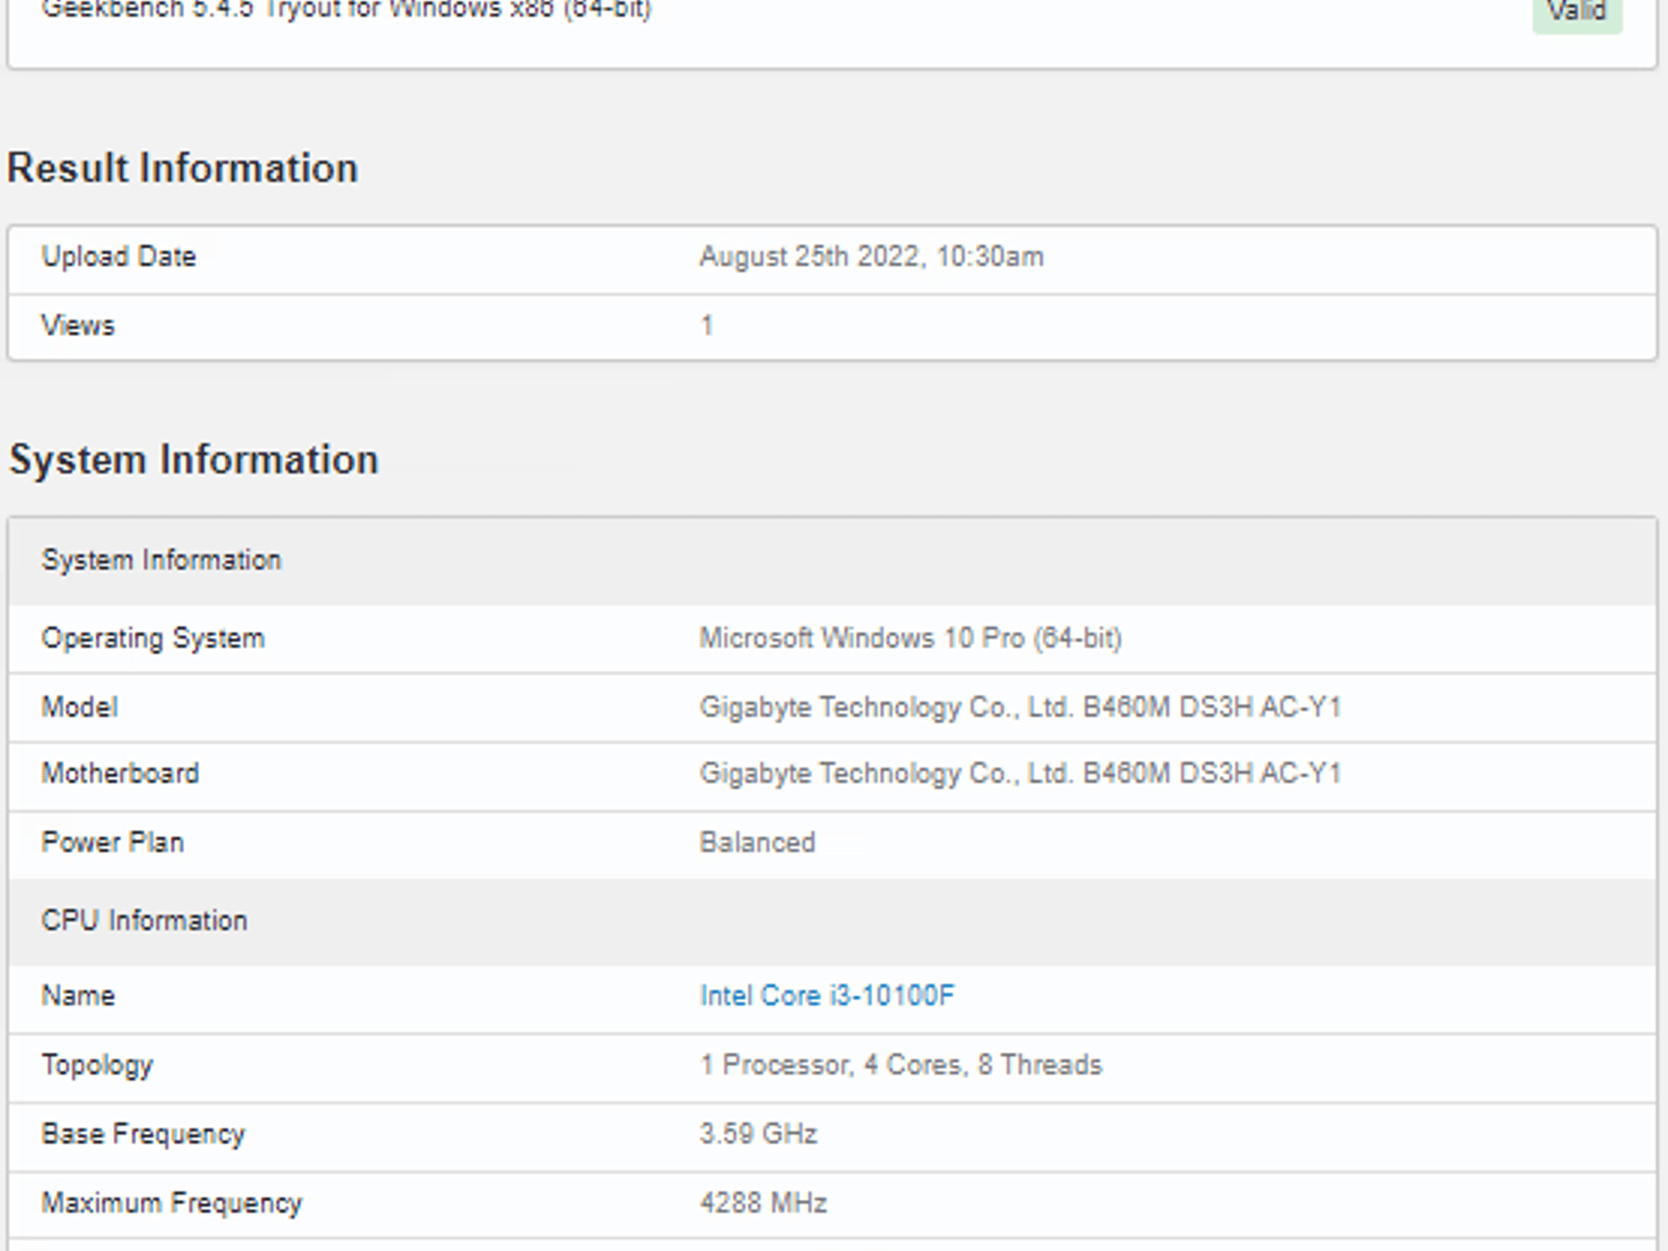Screen dimensions: 1668x1251
Task: Select upload date August 25th 2022, 10:30am
Action: point(871,257)
